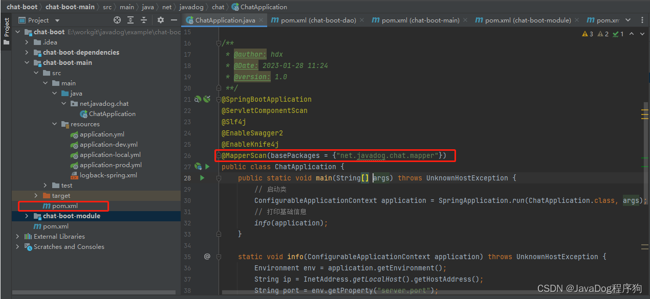Expand the target folder

(x=36, y=195)
